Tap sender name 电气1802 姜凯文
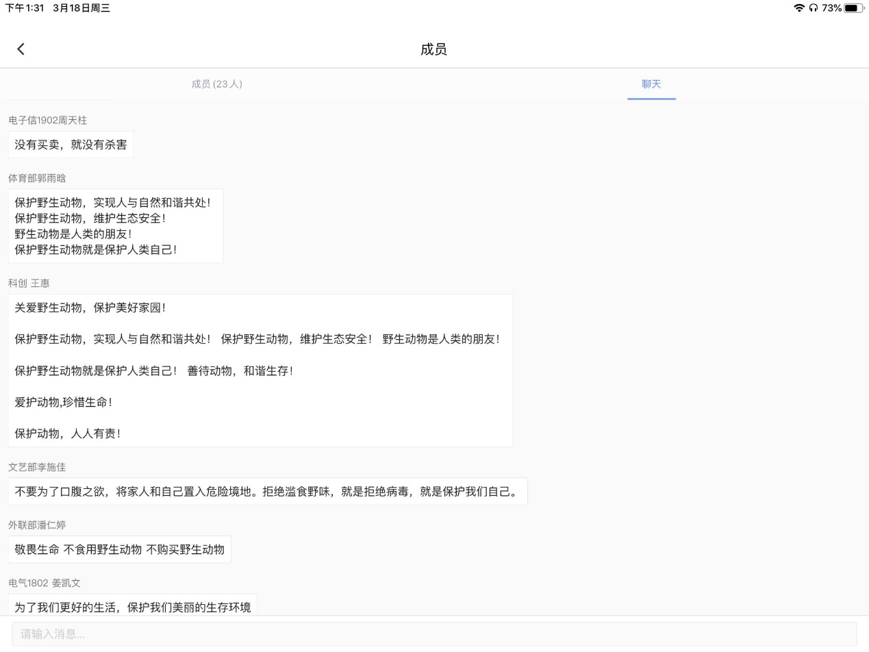The image size is (869, 652). pos(45,583)
